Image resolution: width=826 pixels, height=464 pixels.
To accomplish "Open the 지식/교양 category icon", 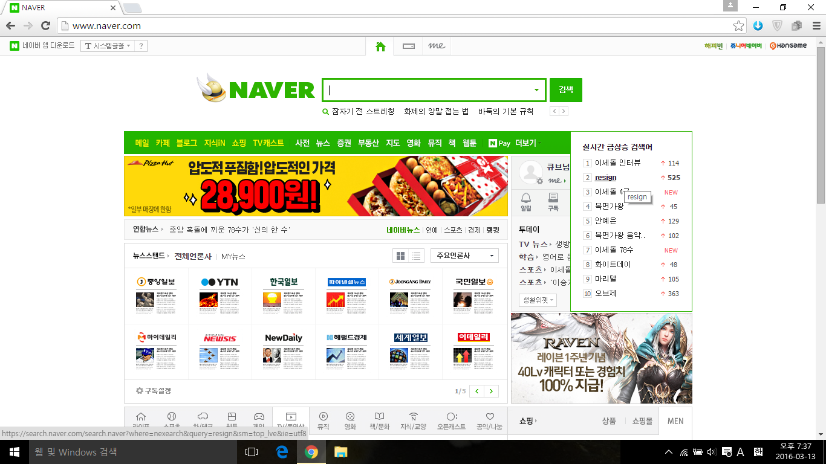I will pyautogui.click(x=414, y=420).
